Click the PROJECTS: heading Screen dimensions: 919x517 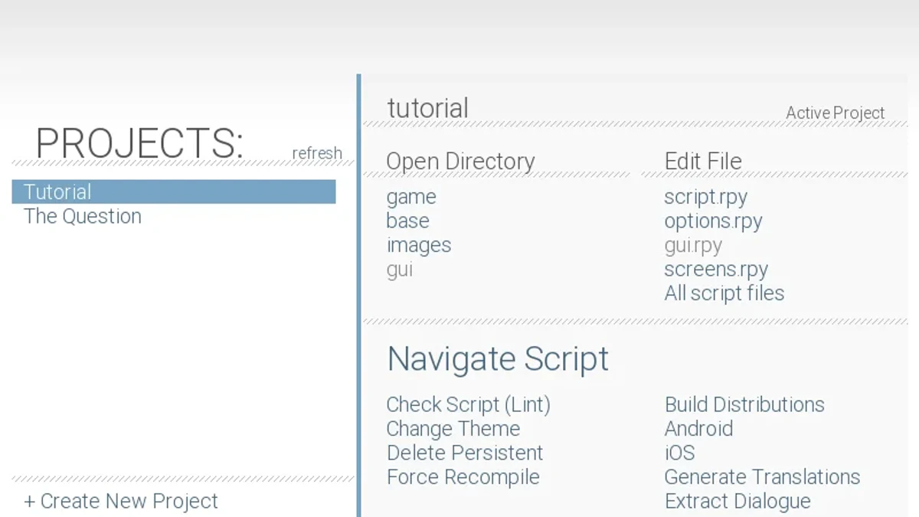coord(139,143)
